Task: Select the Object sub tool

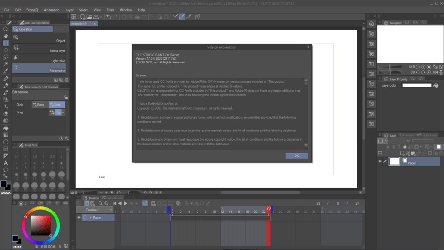Action: (x=39, y=39)
